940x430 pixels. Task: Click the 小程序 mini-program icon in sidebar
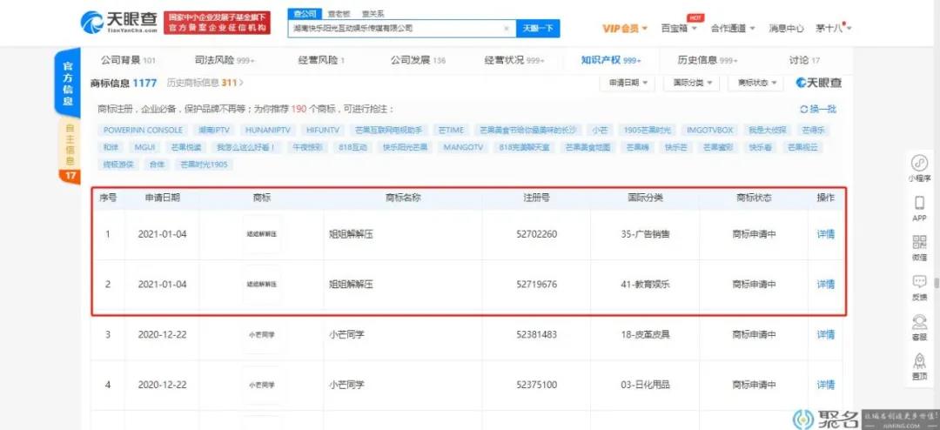[x=919, y=164]
